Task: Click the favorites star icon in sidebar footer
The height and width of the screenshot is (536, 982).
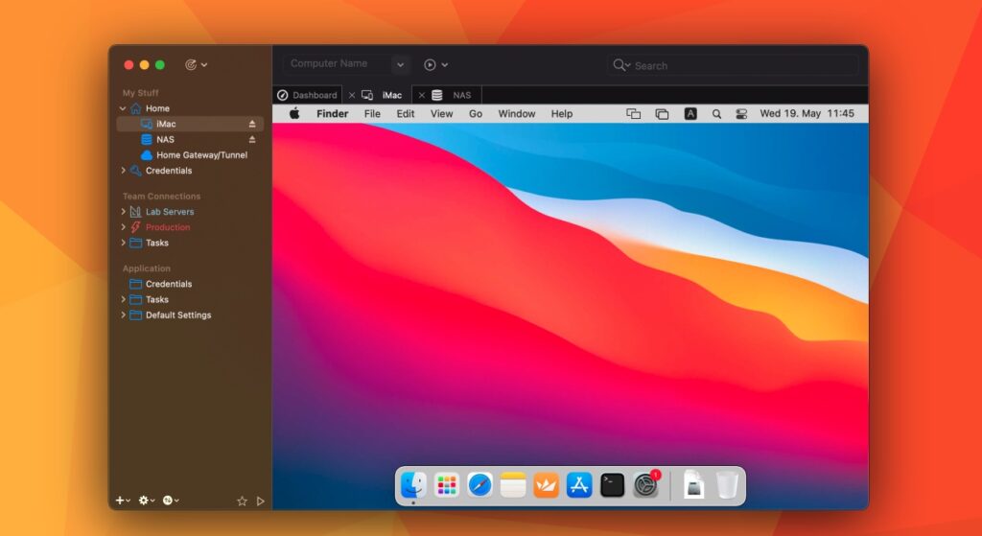Action: [x=242, y=501]
